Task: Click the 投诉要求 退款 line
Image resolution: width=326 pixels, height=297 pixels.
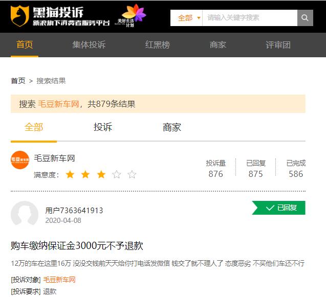Action: click(x=34, y=291)
